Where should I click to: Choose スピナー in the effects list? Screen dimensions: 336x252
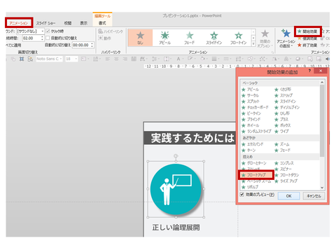(x=283, y=169)
